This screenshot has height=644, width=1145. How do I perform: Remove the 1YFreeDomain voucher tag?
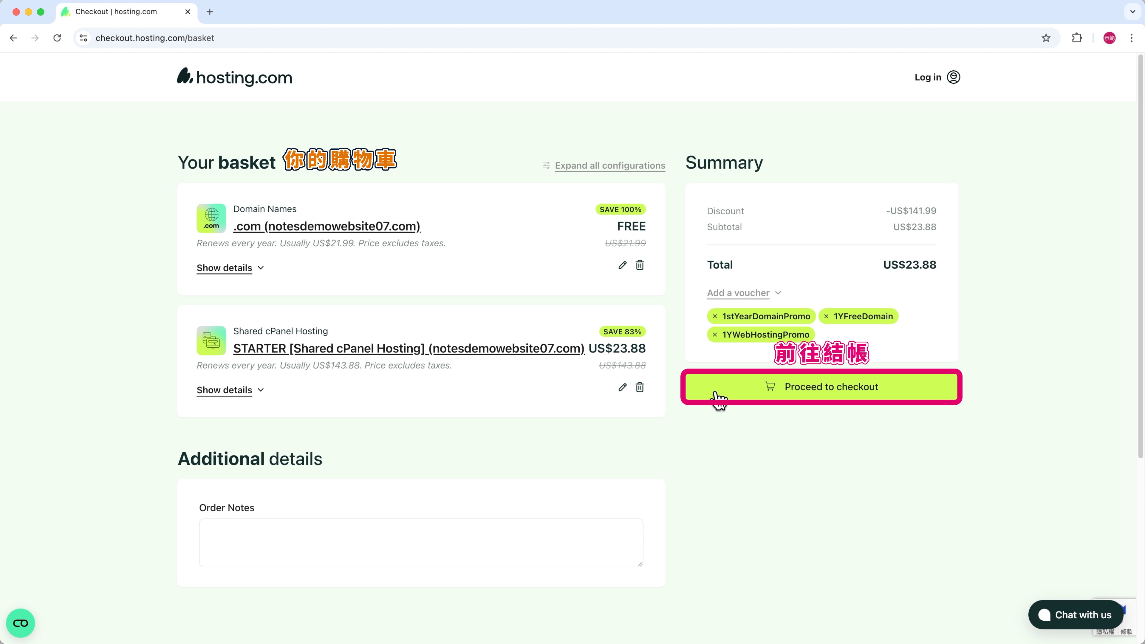[826, 316]
